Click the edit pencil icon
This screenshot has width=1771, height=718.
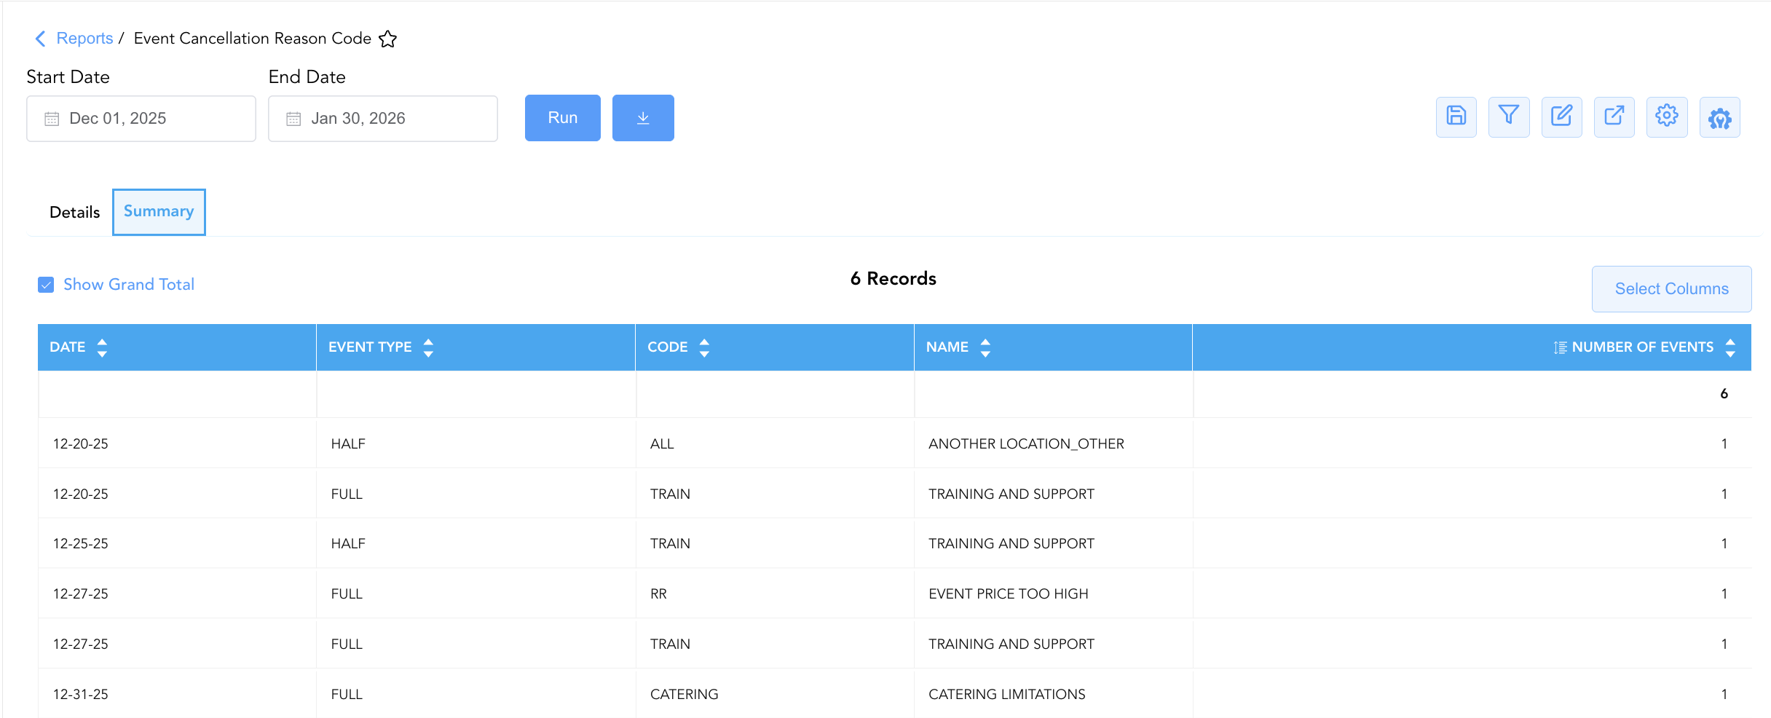1562,117
